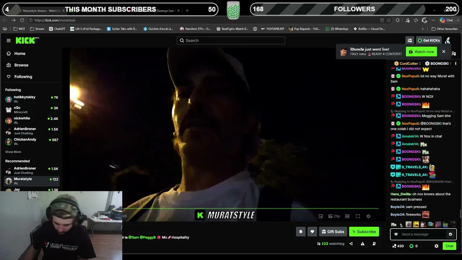This screenshot has height=260, width=462.
Task: Open the (5) WhatsApp bookmark
Action: [337, 29]
